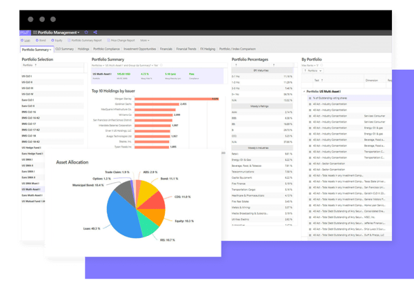Image resolution: width=414 pixels, height=296 pixels.
Task: Collapse the Portfolio: US Multi-Asset I group
Action: click(304, 92)
